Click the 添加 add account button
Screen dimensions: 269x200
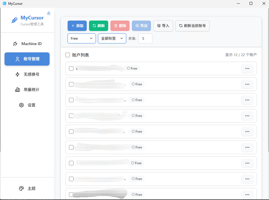coord(77,26)
